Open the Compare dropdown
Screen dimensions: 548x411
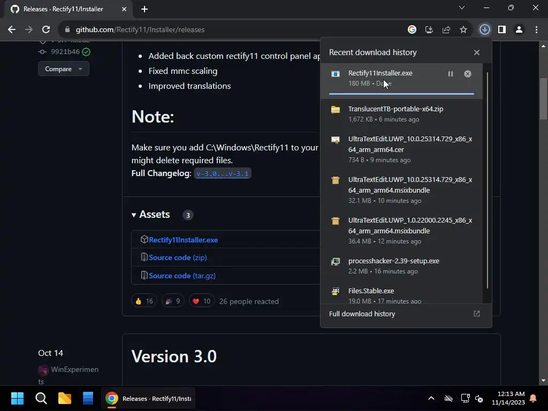pyautogui.click(x=63, y=69)
